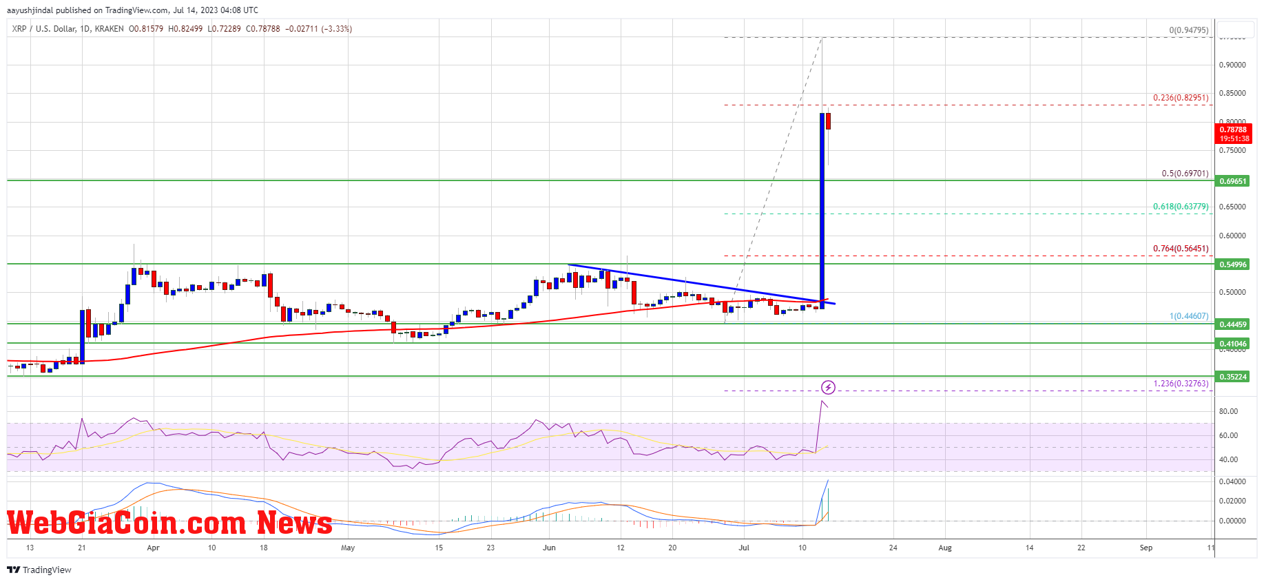Select the XRP / U.S. Dollar symbol title
The width and height of the screenshot is (1264, 582).
(x=43, y=29)
